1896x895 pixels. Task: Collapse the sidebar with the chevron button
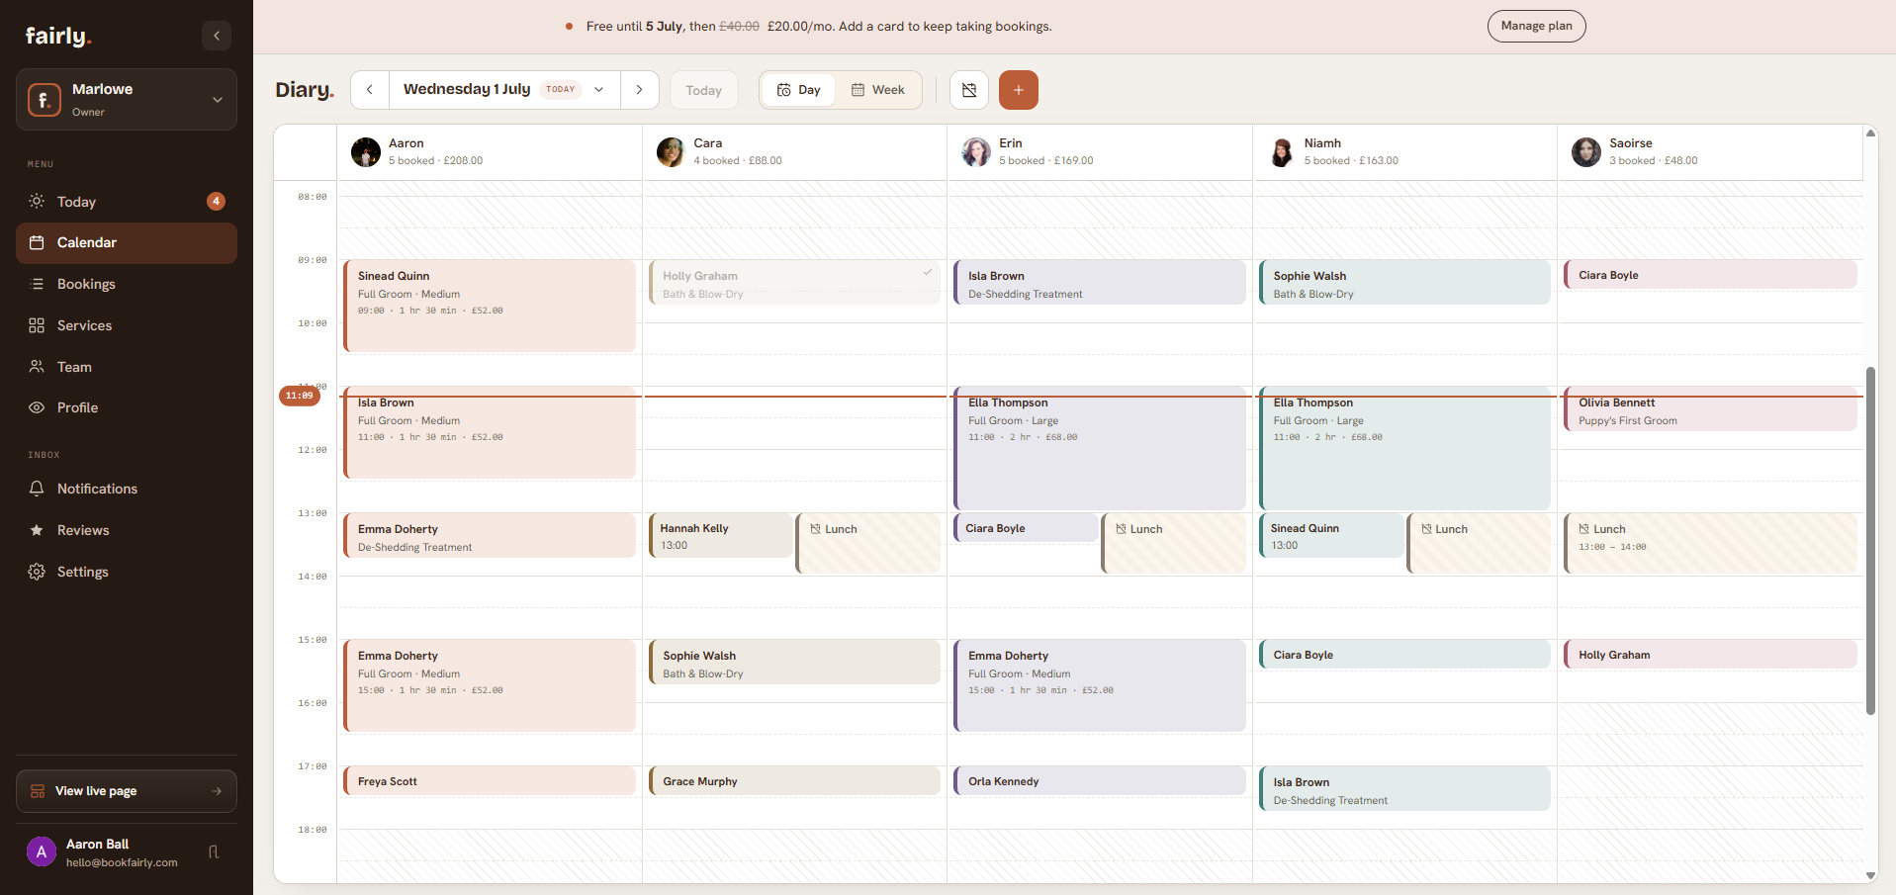coord(217,36)
